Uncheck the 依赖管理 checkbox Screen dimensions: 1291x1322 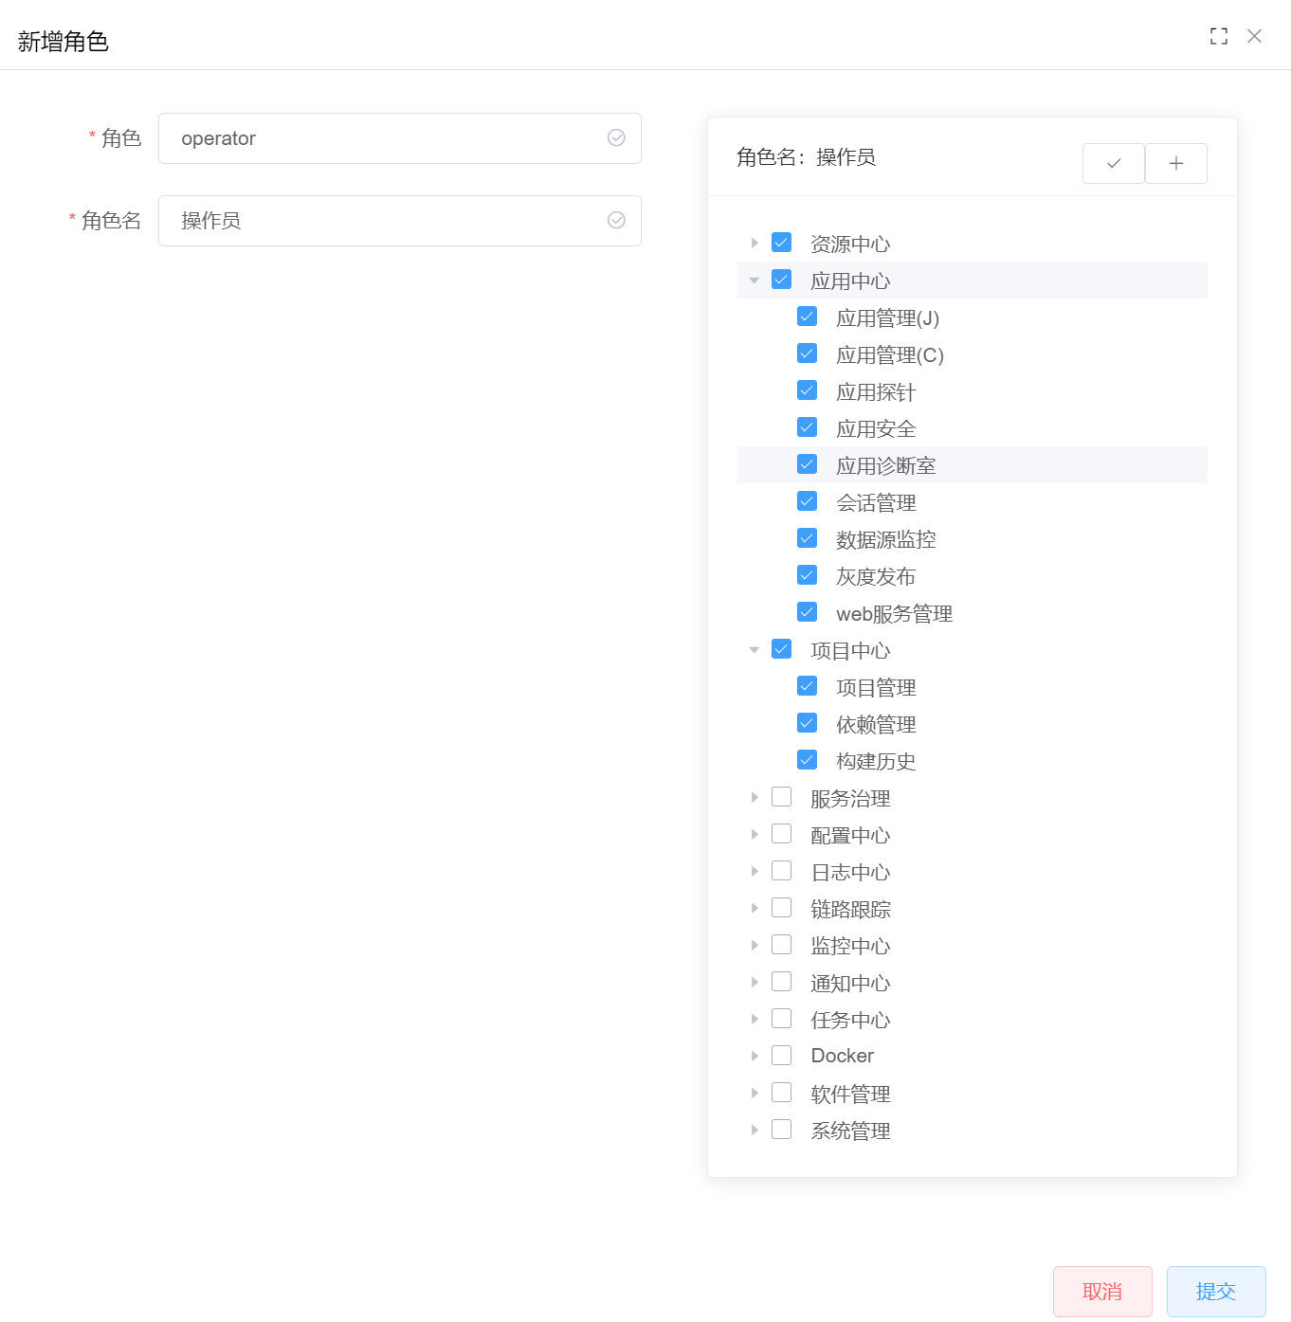click(x=807, y=723)
